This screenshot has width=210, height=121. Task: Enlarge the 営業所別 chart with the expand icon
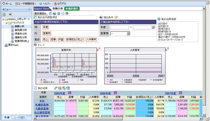[99, 49]
